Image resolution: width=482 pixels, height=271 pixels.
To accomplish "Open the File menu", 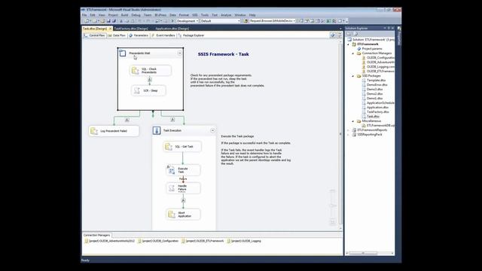I will pyautogui.click(x=84, y=15).
